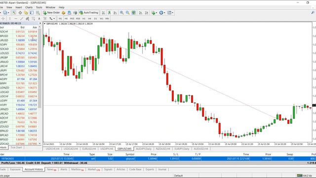Switch chart to candlesticks icon
This screenshot has height=178, width=316.
[109, 13]
